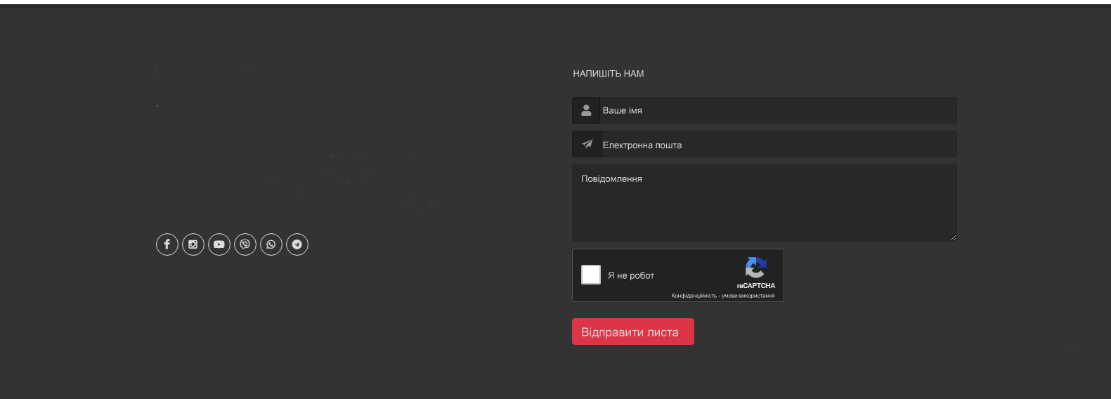Click the paper plane icon beside email field
This screenshot has width=1111, height=399.
tap(587, 144)
